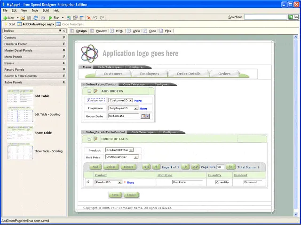
Task: Open the Build menu
Action: 46,10
